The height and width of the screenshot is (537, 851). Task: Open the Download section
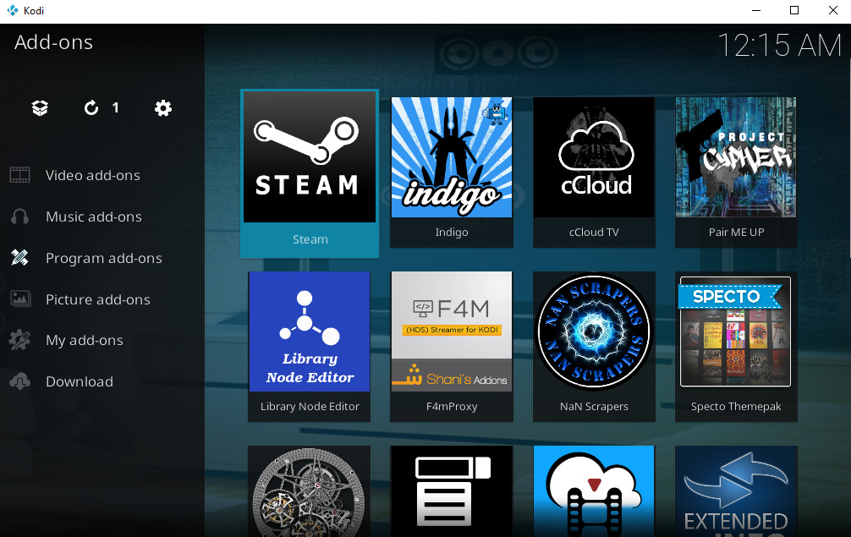pos(80,381)
